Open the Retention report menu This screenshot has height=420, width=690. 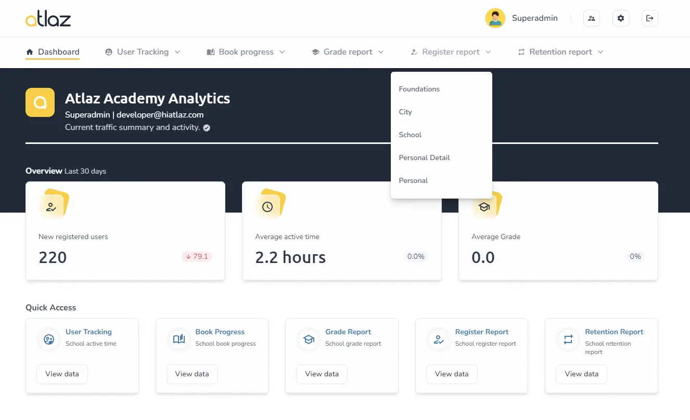pyautogui.click(x=560, y=52)
